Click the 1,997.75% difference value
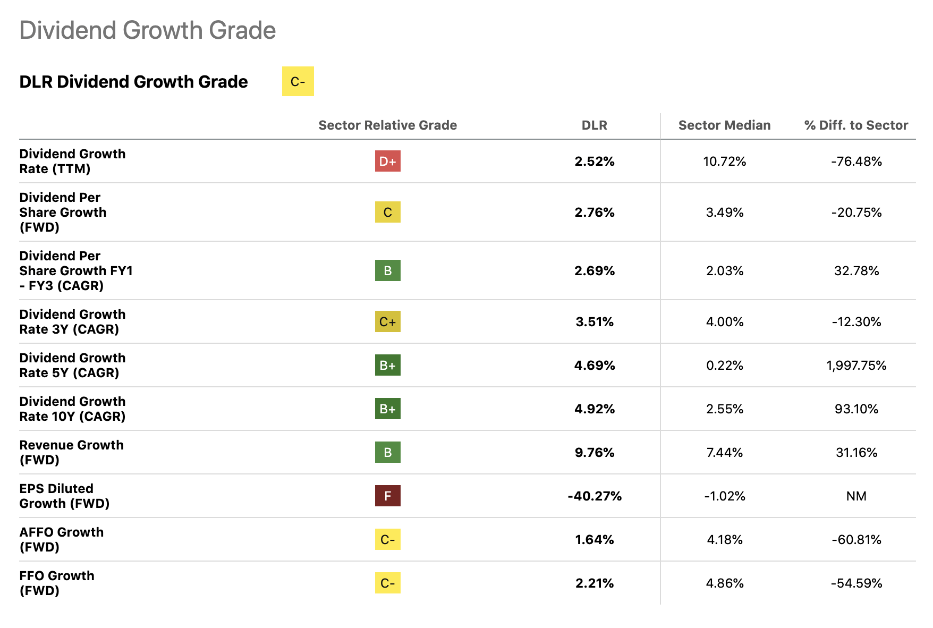 click(856, 366)
